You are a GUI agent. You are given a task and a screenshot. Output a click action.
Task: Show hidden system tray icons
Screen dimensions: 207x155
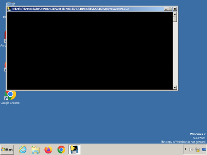tap(186, 149)
